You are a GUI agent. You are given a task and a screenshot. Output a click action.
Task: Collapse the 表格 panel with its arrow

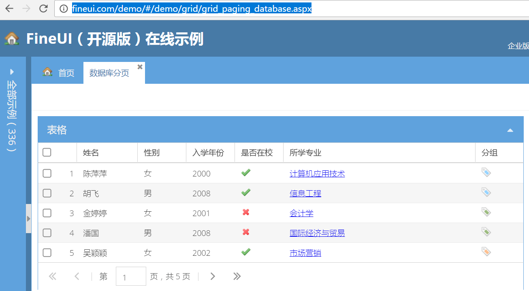coord(510,129)
